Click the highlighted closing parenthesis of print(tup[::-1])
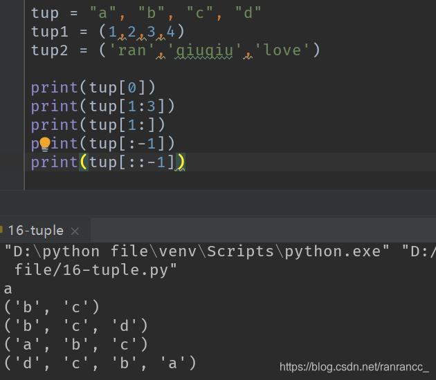This screenshot has height=380, width=436. click(180, 162)
